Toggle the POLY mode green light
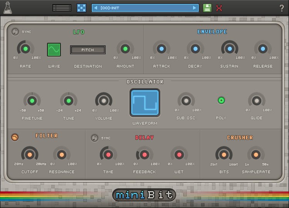Image resolution: width=289 pixels, height=208 pixels. tap(221, 101)
